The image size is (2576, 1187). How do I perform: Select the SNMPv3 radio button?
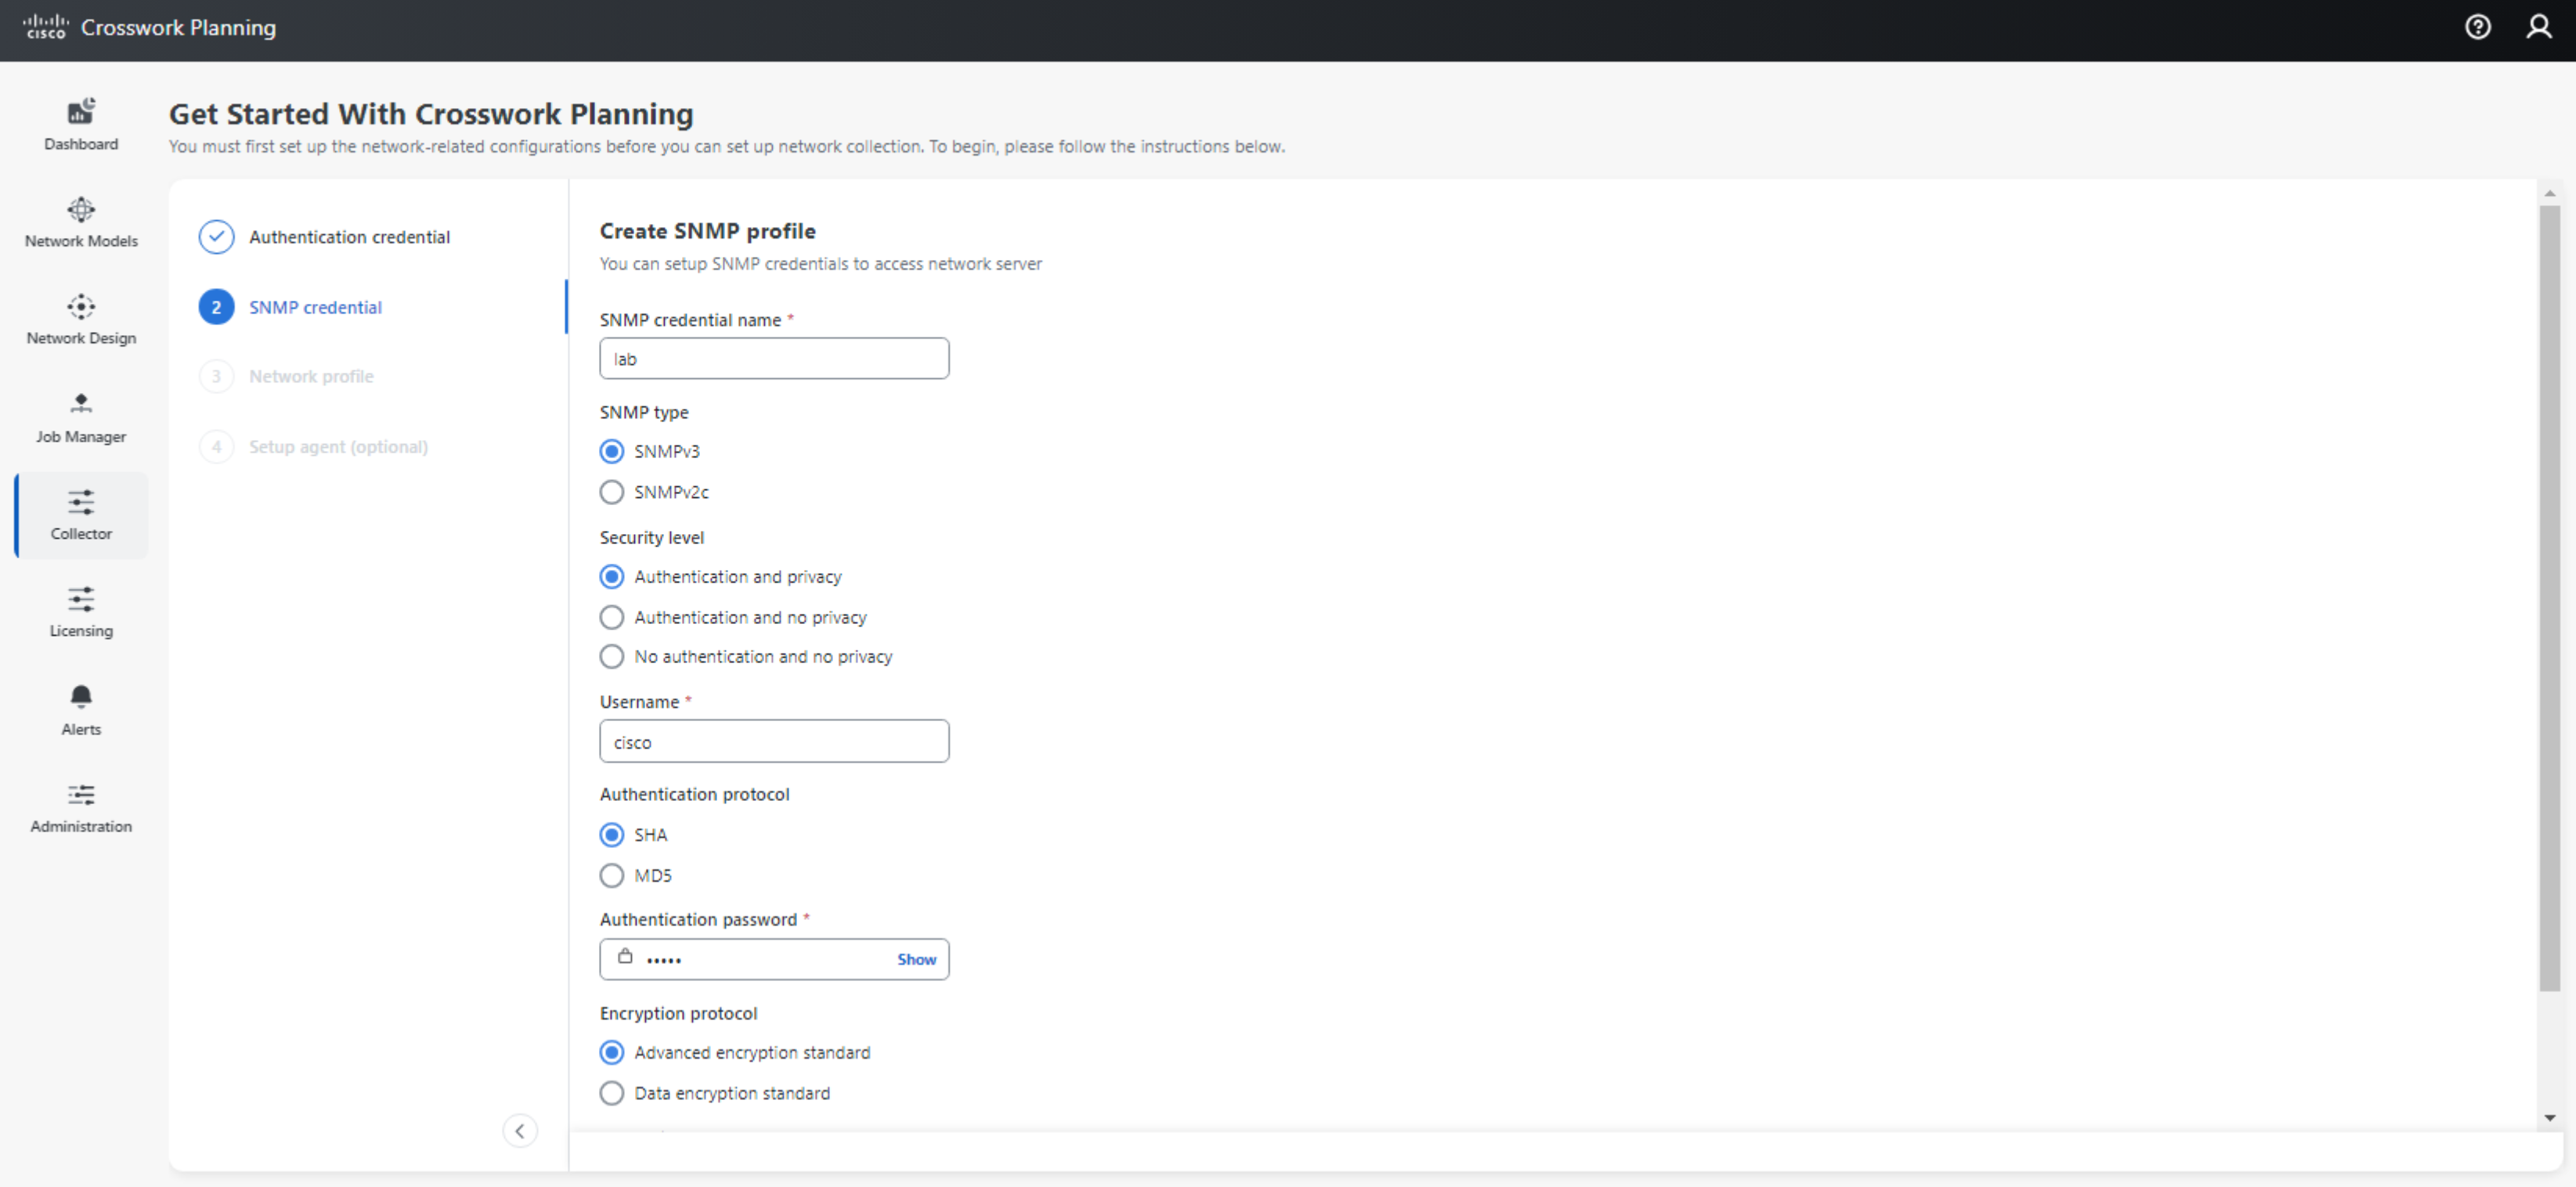click(x=611, y=451)
